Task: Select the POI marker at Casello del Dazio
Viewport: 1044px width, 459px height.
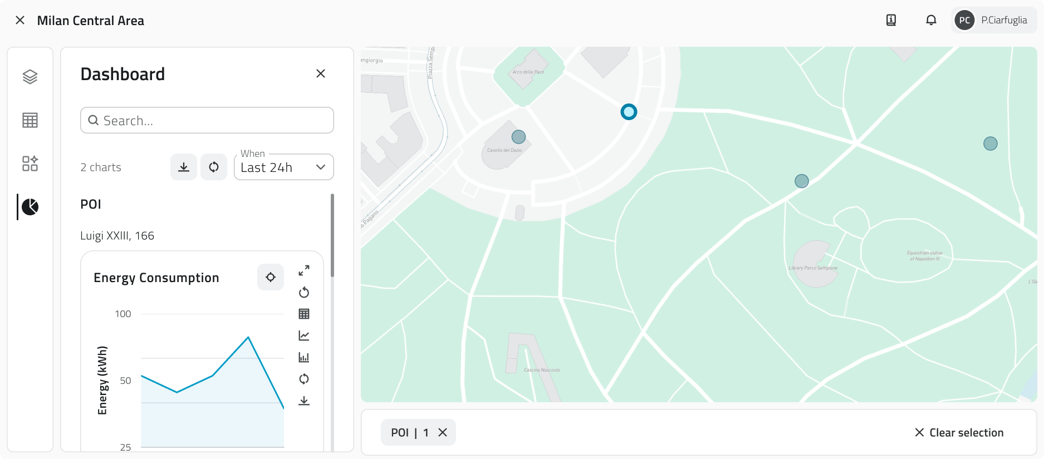Action: (518, 137)
